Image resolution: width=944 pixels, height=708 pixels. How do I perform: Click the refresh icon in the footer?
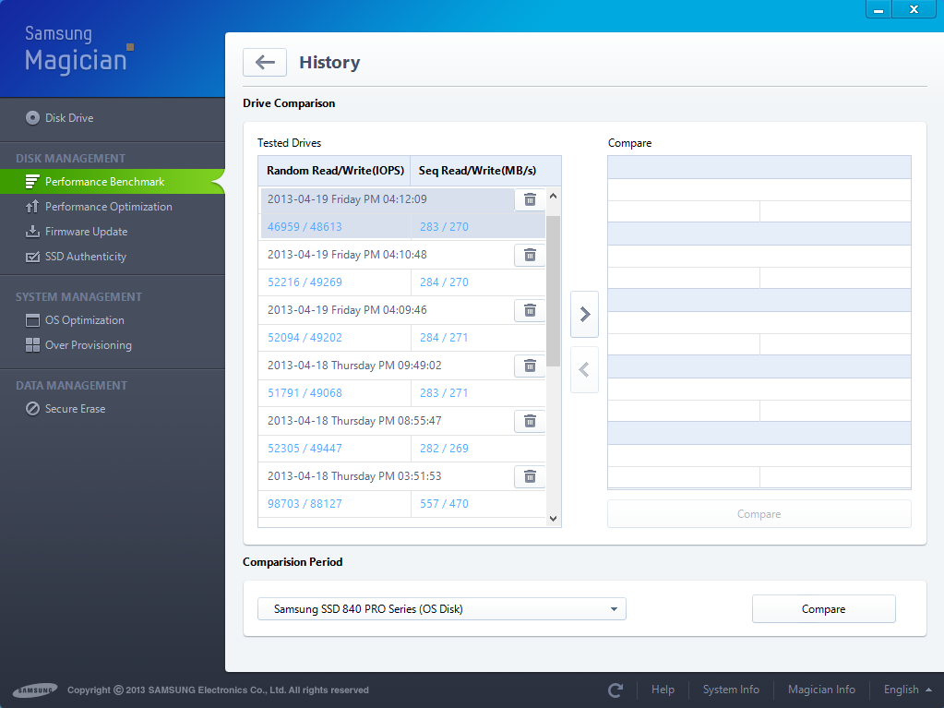click(x=615, y=690)
